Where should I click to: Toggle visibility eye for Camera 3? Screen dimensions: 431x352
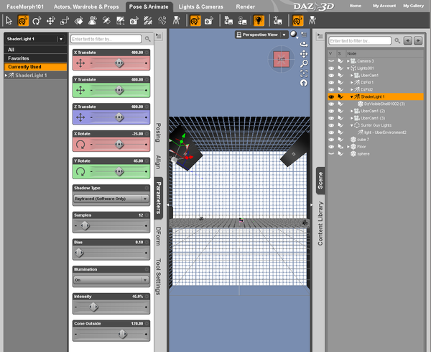click(x=331, y=61)
